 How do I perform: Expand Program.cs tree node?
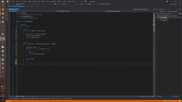click(x=159, y=21)
